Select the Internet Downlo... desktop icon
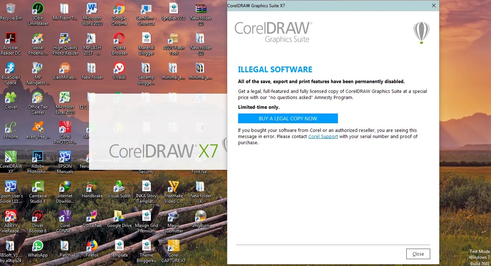The image size is (491, 266). [65, 192]
